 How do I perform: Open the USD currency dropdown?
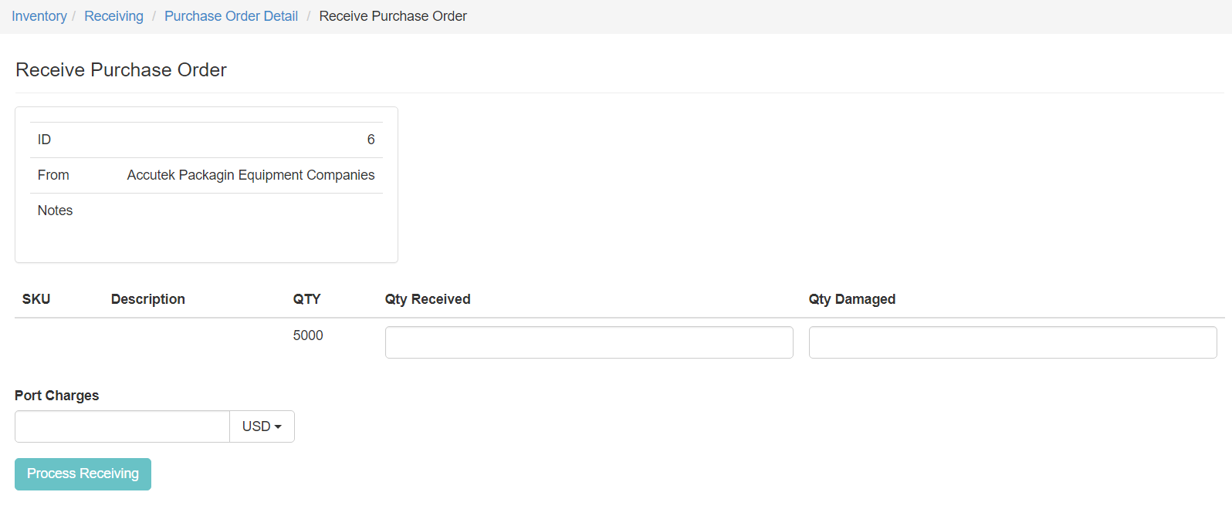(262, 426)
